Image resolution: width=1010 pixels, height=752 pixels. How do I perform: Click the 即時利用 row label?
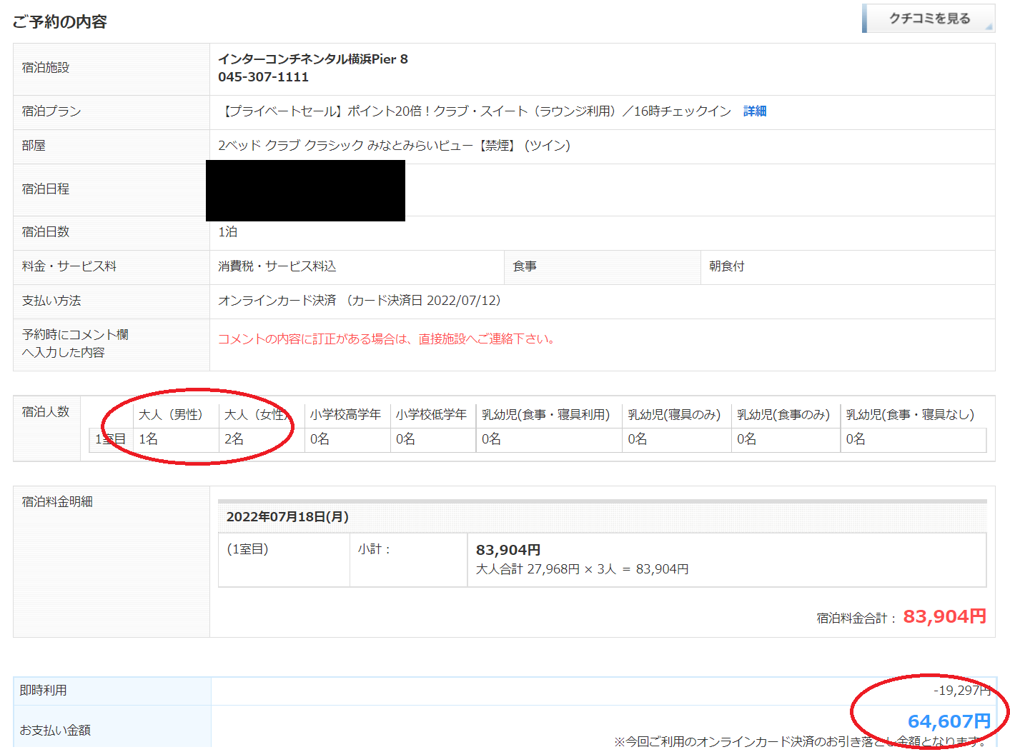point(44,691)
